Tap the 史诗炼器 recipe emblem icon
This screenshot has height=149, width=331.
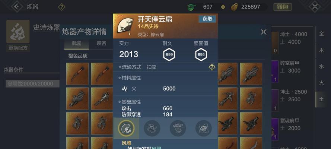click(x=18, y=32)
